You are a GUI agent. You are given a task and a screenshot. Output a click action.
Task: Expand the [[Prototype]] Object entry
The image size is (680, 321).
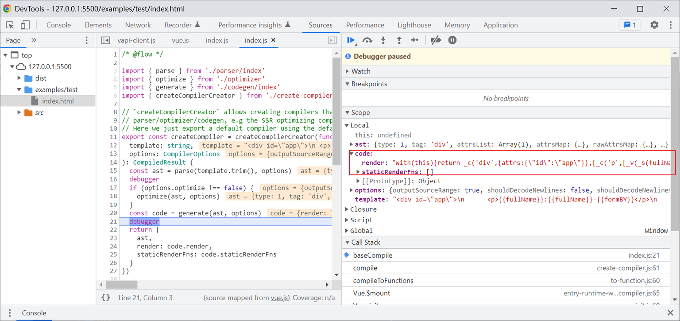point(359,181)
